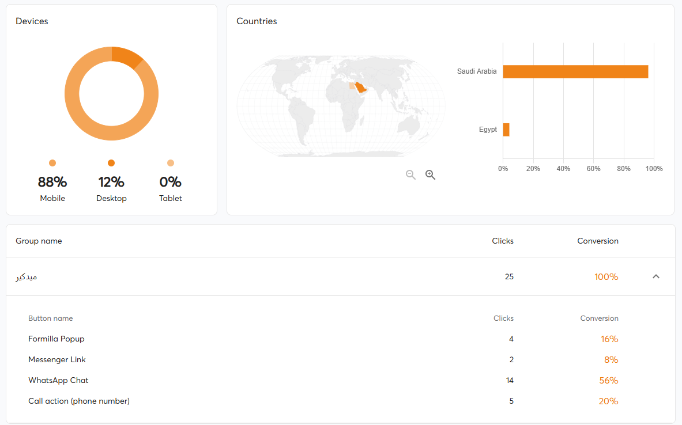Click the map zoom out magnifier icon
The height and width of the screenshot is (425, 682).
coord(410,175)
